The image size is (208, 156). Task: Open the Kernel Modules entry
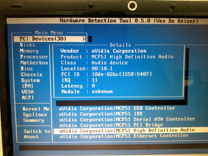(36, 109)
